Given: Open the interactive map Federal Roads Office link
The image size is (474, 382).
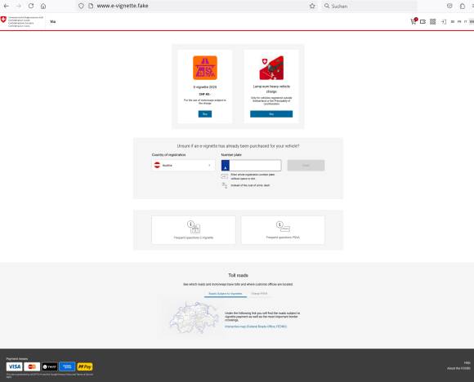Looking at the screenshot, I should point(256,326).
